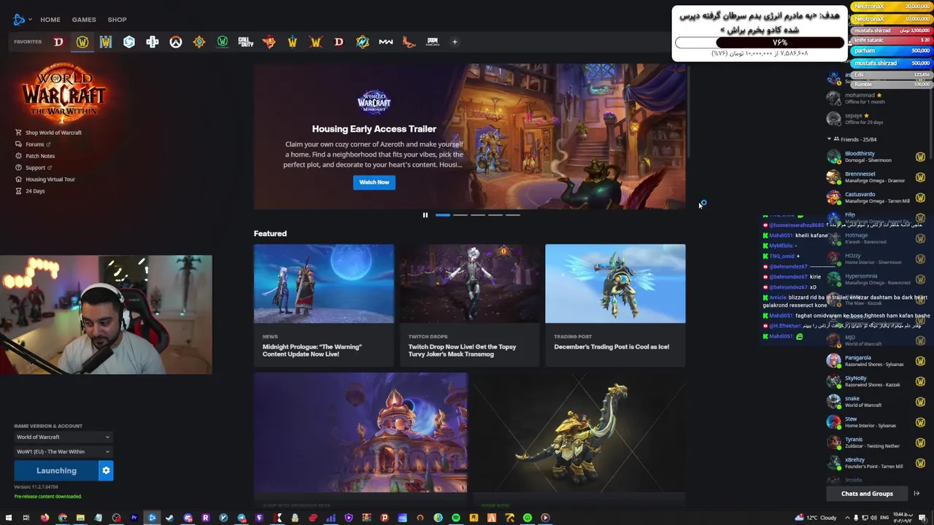
Task: Select the Crash Bandicoot icon
Action: pyautogui.click(x=269, y=42)
